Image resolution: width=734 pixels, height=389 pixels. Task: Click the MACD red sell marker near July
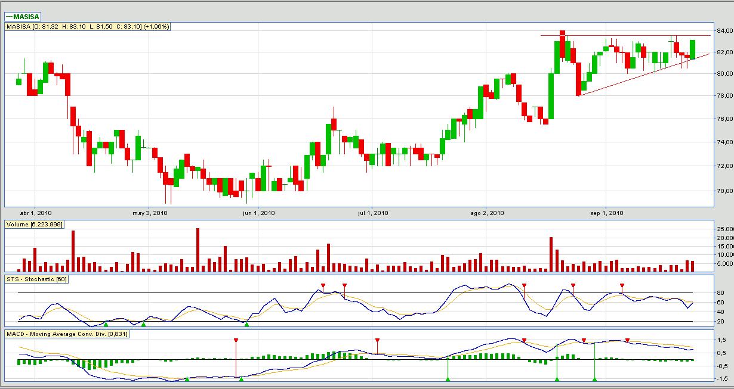click(377, 340)
